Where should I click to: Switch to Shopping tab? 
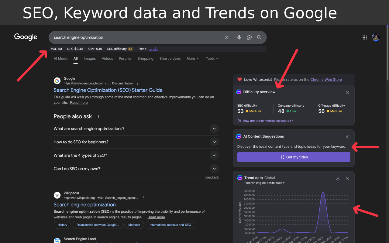[x=145, y=59]
